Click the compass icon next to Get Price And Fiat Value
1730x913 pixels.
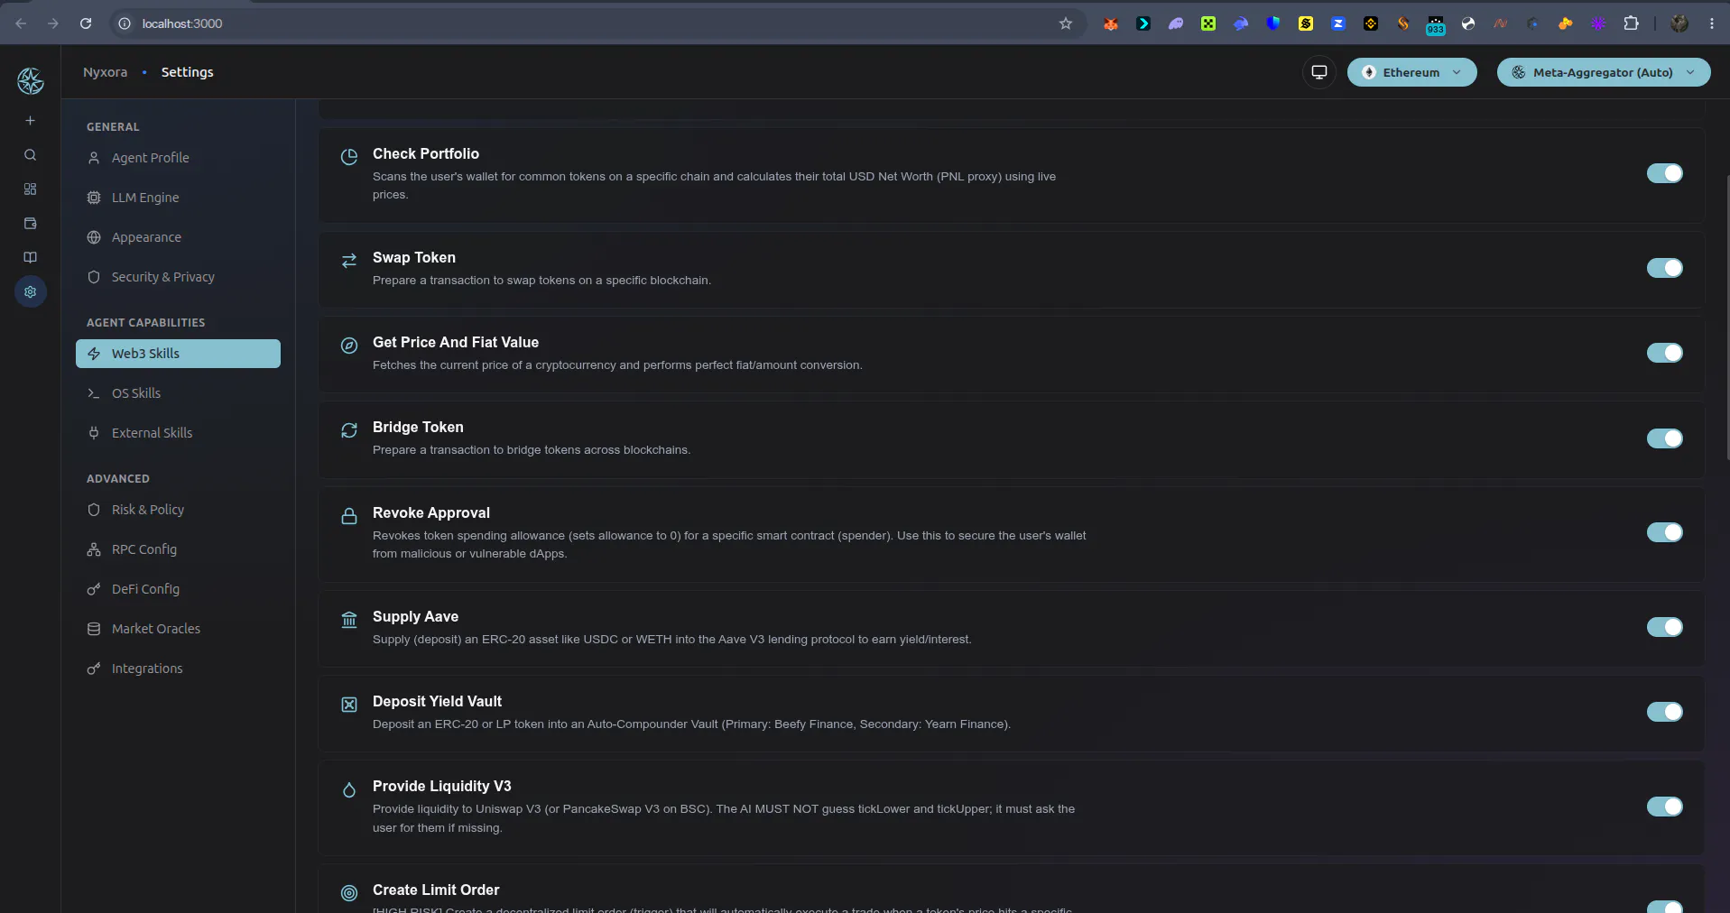tap(349, 346)
